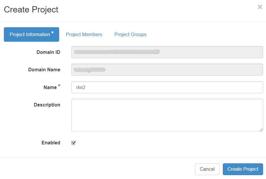Switch to the Project Information tab
This screenshot has height=179, width=266.
click(x=31, y=34)
